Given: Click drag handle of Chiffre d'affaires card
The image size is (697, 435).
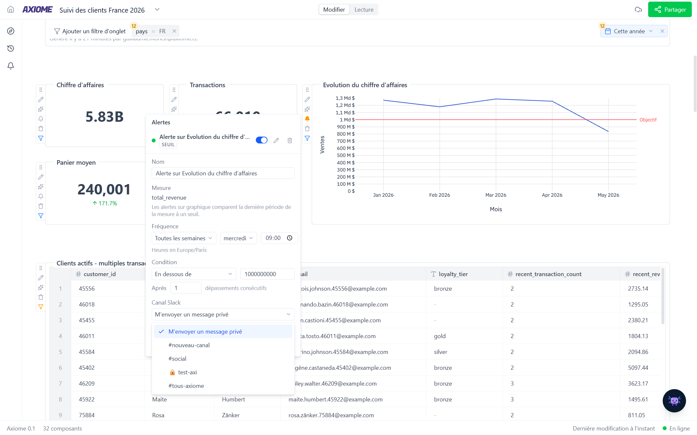Looking at the screenshot, I should [x=41, y=90].
